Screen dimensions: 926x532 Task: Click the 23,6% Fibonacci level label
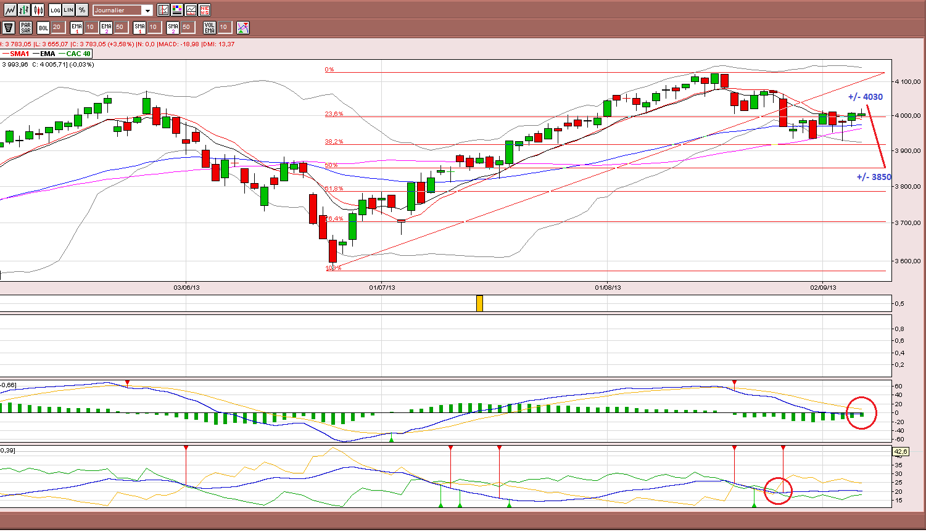click(334, 114)
